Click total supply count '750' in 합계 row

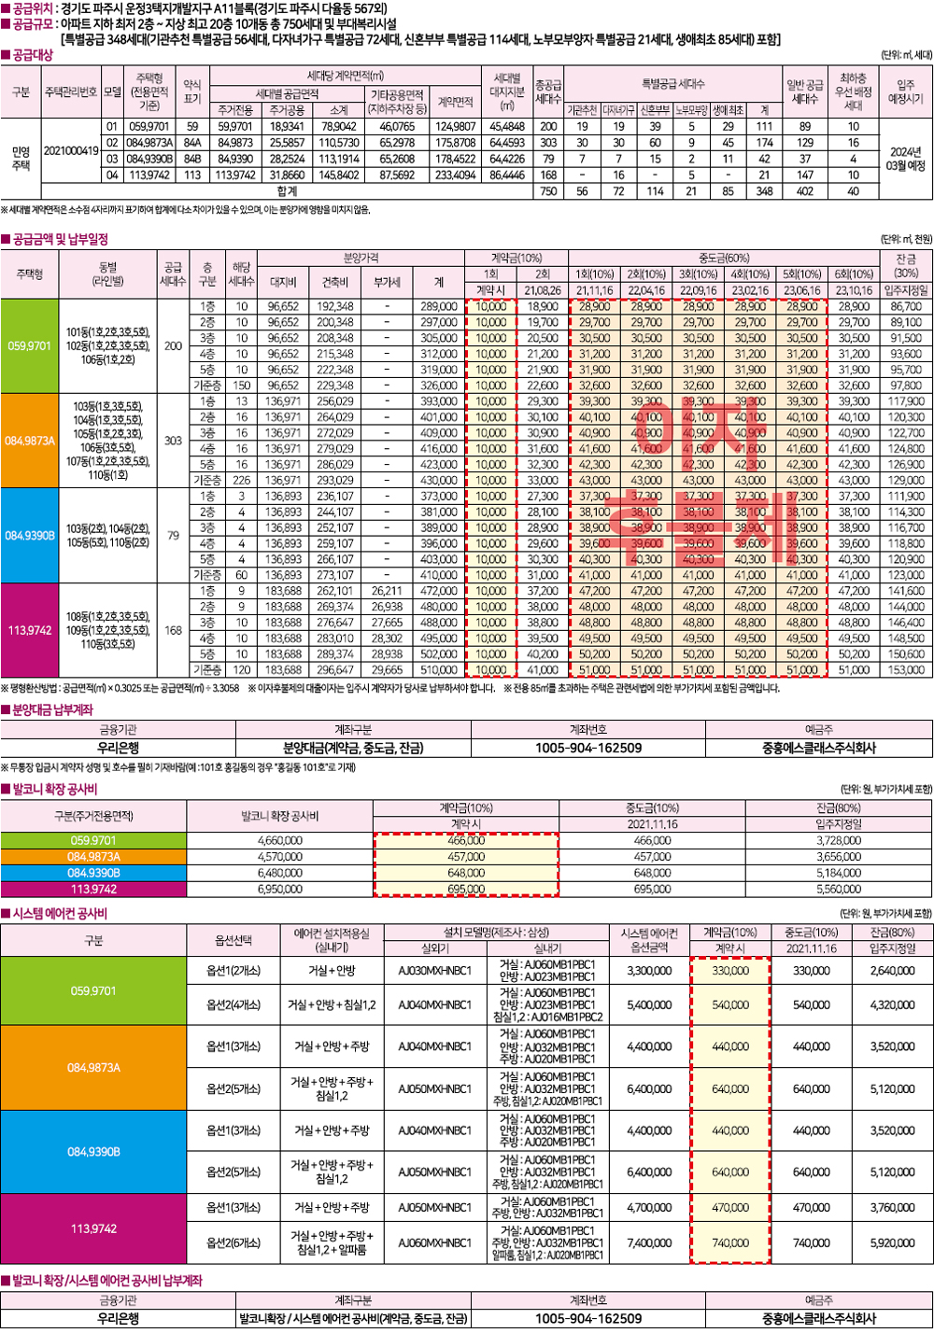click(548, 190)
